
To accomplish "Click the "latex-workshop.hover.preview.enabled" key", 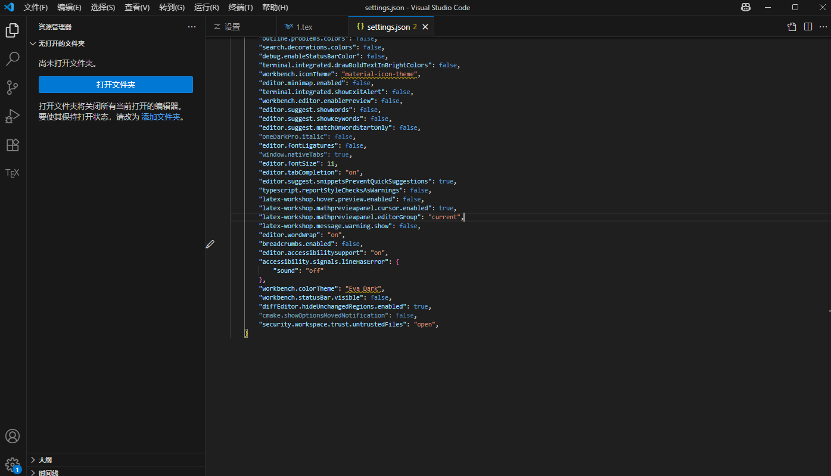I will (x=328, y=200).
